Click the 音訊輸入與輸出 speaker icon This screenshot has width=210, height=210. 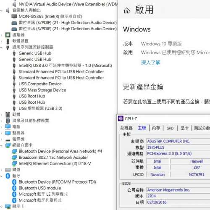(8, 10)
